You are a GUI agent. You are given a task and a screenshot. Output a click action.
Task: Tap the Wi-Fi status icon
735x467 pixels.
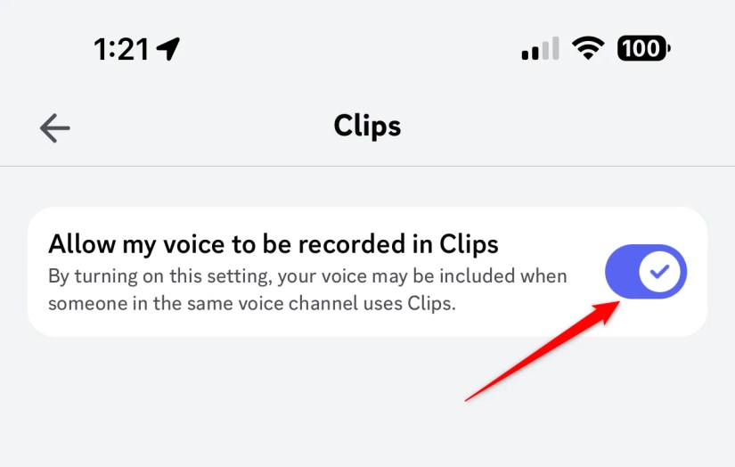(588, 48)
